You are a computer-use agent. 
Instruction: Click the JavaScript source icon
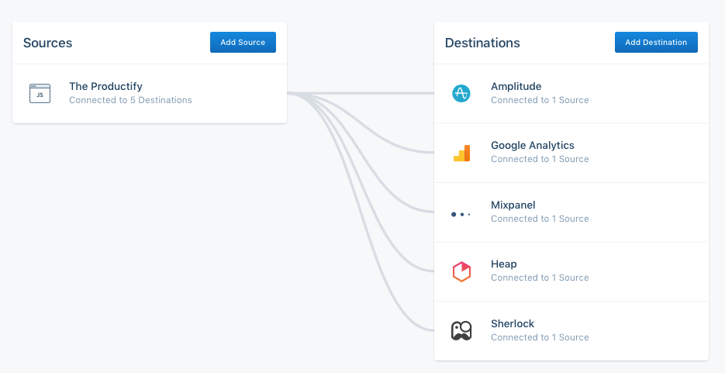coord(40,93)
